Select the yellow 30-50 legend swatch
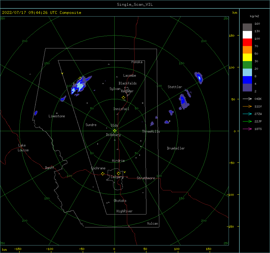 [247, 57]
